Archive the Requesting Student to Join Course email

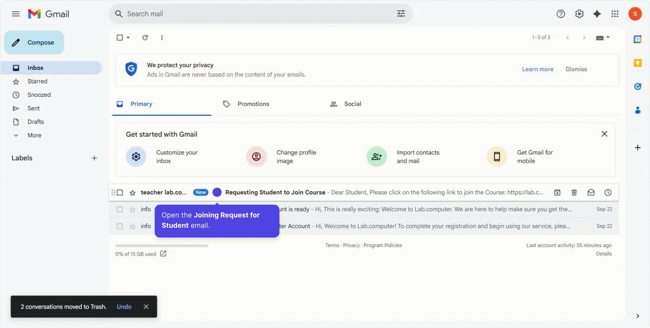coord(557,192)
